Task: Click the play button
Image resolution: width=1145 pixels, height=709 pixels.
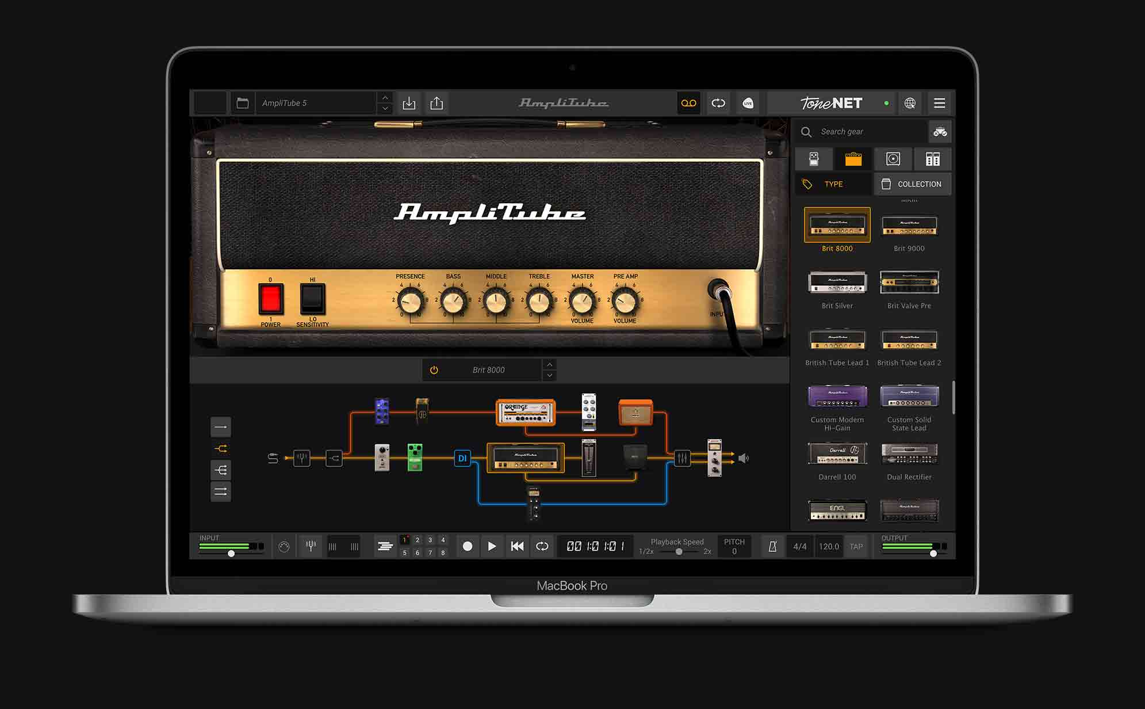Action: point(492,546)
